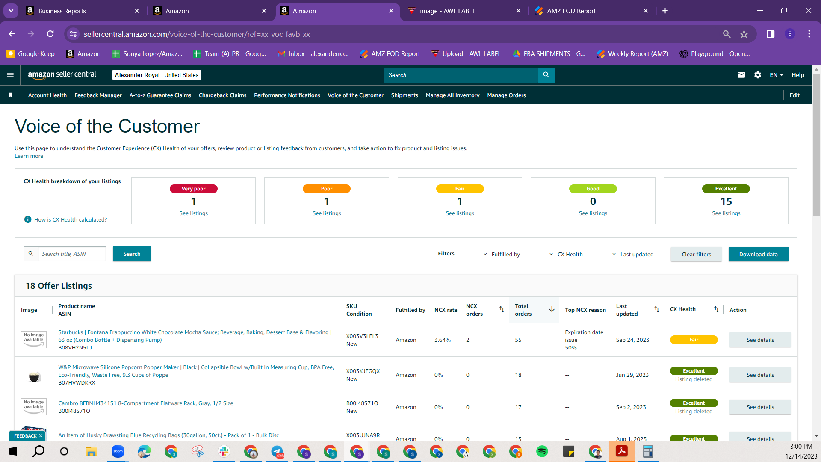Expand the CX Health filter dropdown
Image resolution: width=821 pixels, height=462 pixels.
(x=566, y=254)
